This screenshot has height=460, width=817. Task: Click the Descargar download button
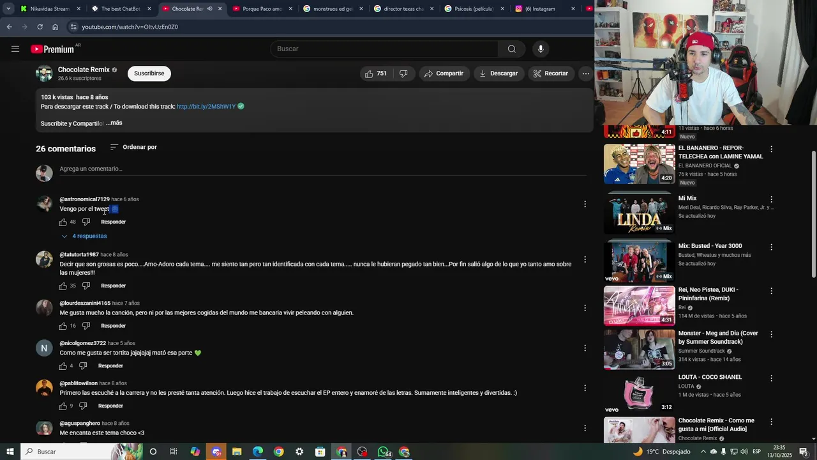tap(498, 73)
